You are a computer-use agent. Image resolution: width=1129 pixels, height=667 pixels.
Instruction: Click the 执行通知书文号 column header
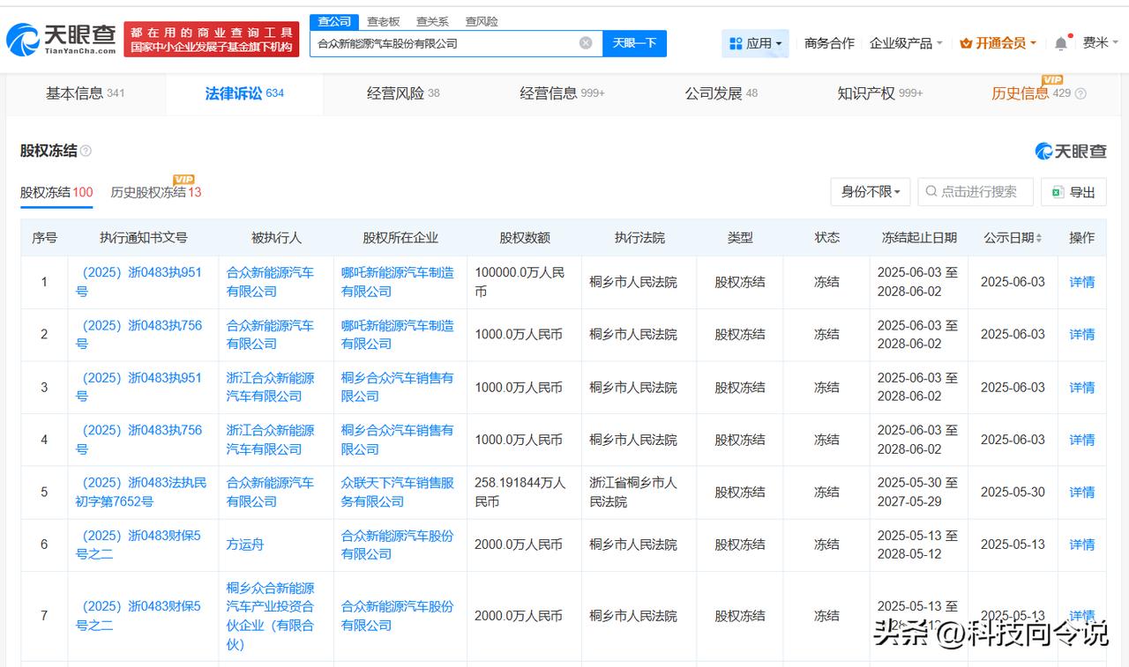coord(143,238)
